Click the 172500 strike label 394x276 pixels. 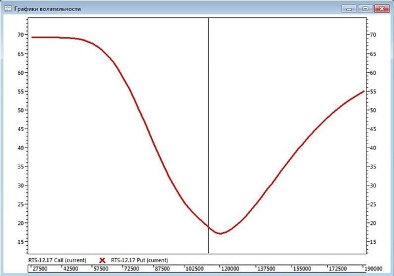pos(338,269)
